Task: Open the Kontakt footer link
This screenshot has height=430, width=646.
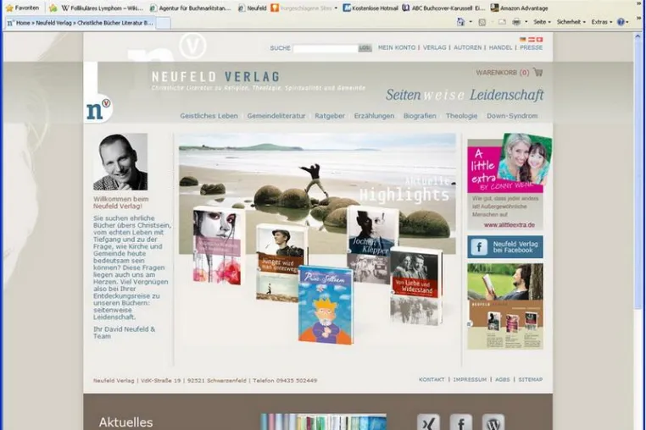Action: (x=432, y=379)
